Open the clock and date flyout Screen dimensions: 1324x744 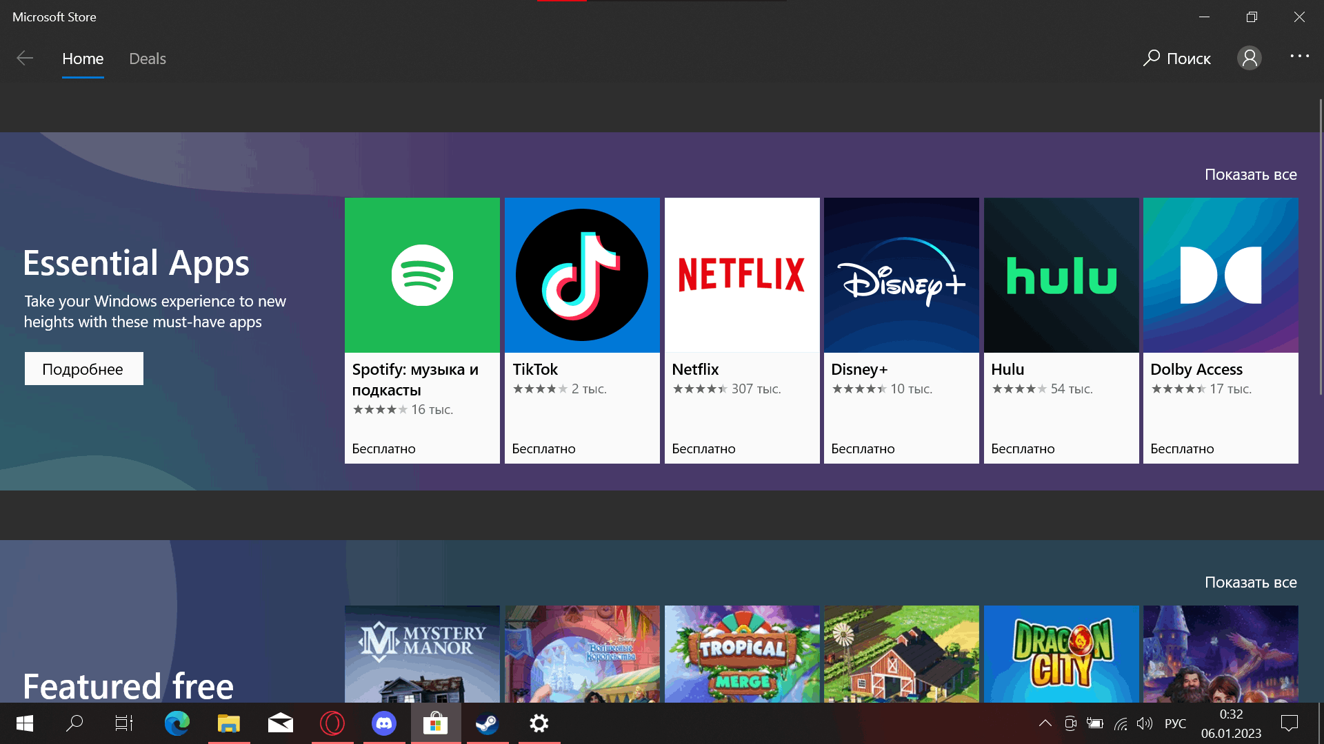coord(1231,723)
